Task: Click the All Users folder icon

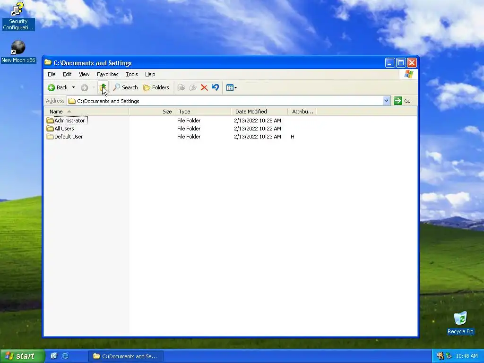Action: pos(50,129)
